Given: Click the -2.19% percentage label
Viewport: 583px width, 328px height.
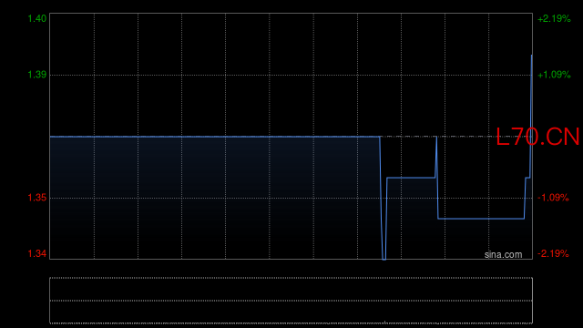Looking at the screenshot, I should tap(553, 253).
